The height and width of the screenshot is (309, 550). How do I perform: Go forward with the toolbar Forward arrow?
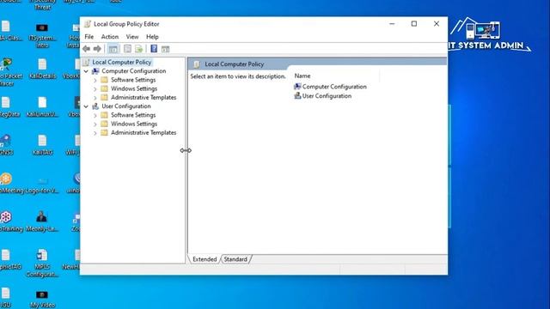coord(97,49)
